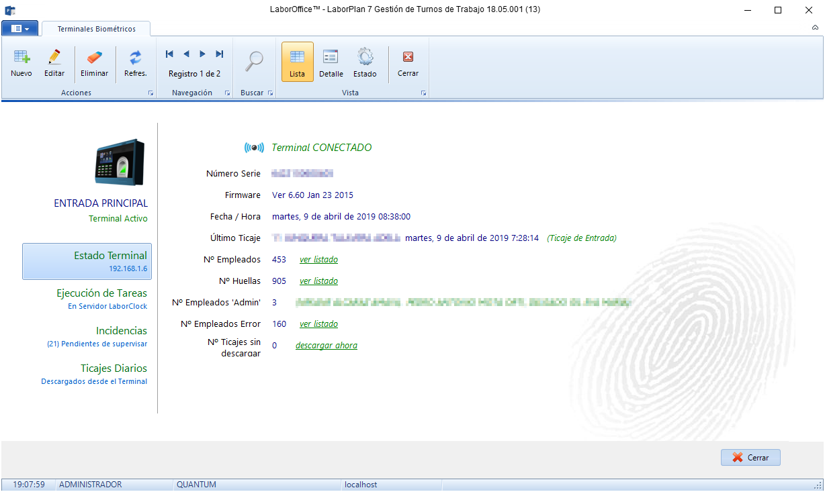Go to last record arrow

(x=220, y=54)
